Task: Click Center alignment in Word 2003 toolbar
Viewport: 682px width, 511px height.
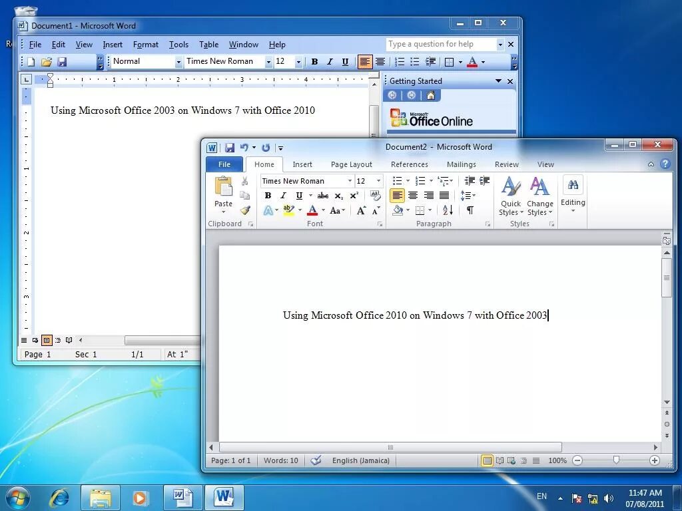Action: 380,62
